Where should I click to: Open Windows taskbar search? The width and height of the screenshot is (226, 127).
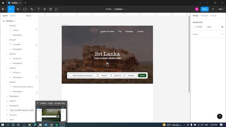click(8, 125)
